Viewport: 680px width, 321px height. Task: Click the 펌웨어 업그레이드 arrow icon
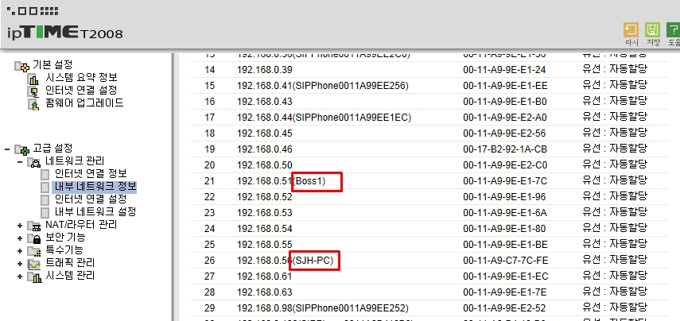pyautogui.click(x=33, y=104)
